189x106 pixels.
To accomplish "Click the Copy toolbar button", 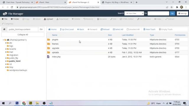I will click(x=26, y=19).
